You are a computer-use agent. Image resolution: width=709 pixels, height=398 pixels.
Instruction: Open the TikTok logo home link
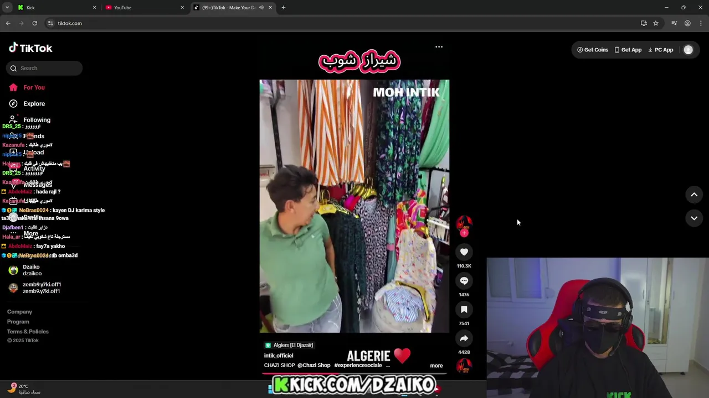click(x=30, y=48)
